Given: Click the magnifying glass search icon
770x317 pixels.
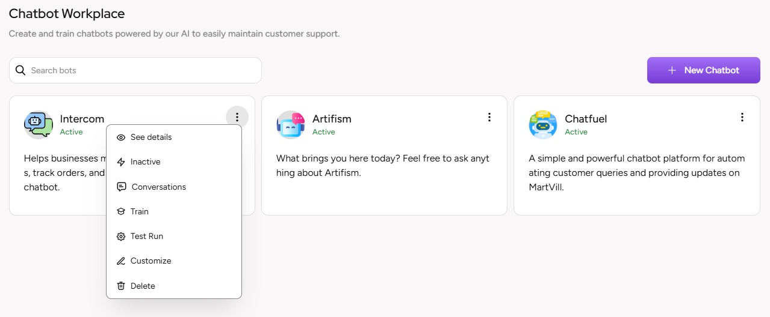Looking at the screenshot, I should [x=20, y=70].
